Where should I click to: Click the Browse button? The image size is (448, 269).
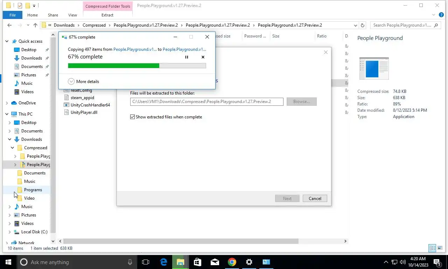click(x=302, y=102)
